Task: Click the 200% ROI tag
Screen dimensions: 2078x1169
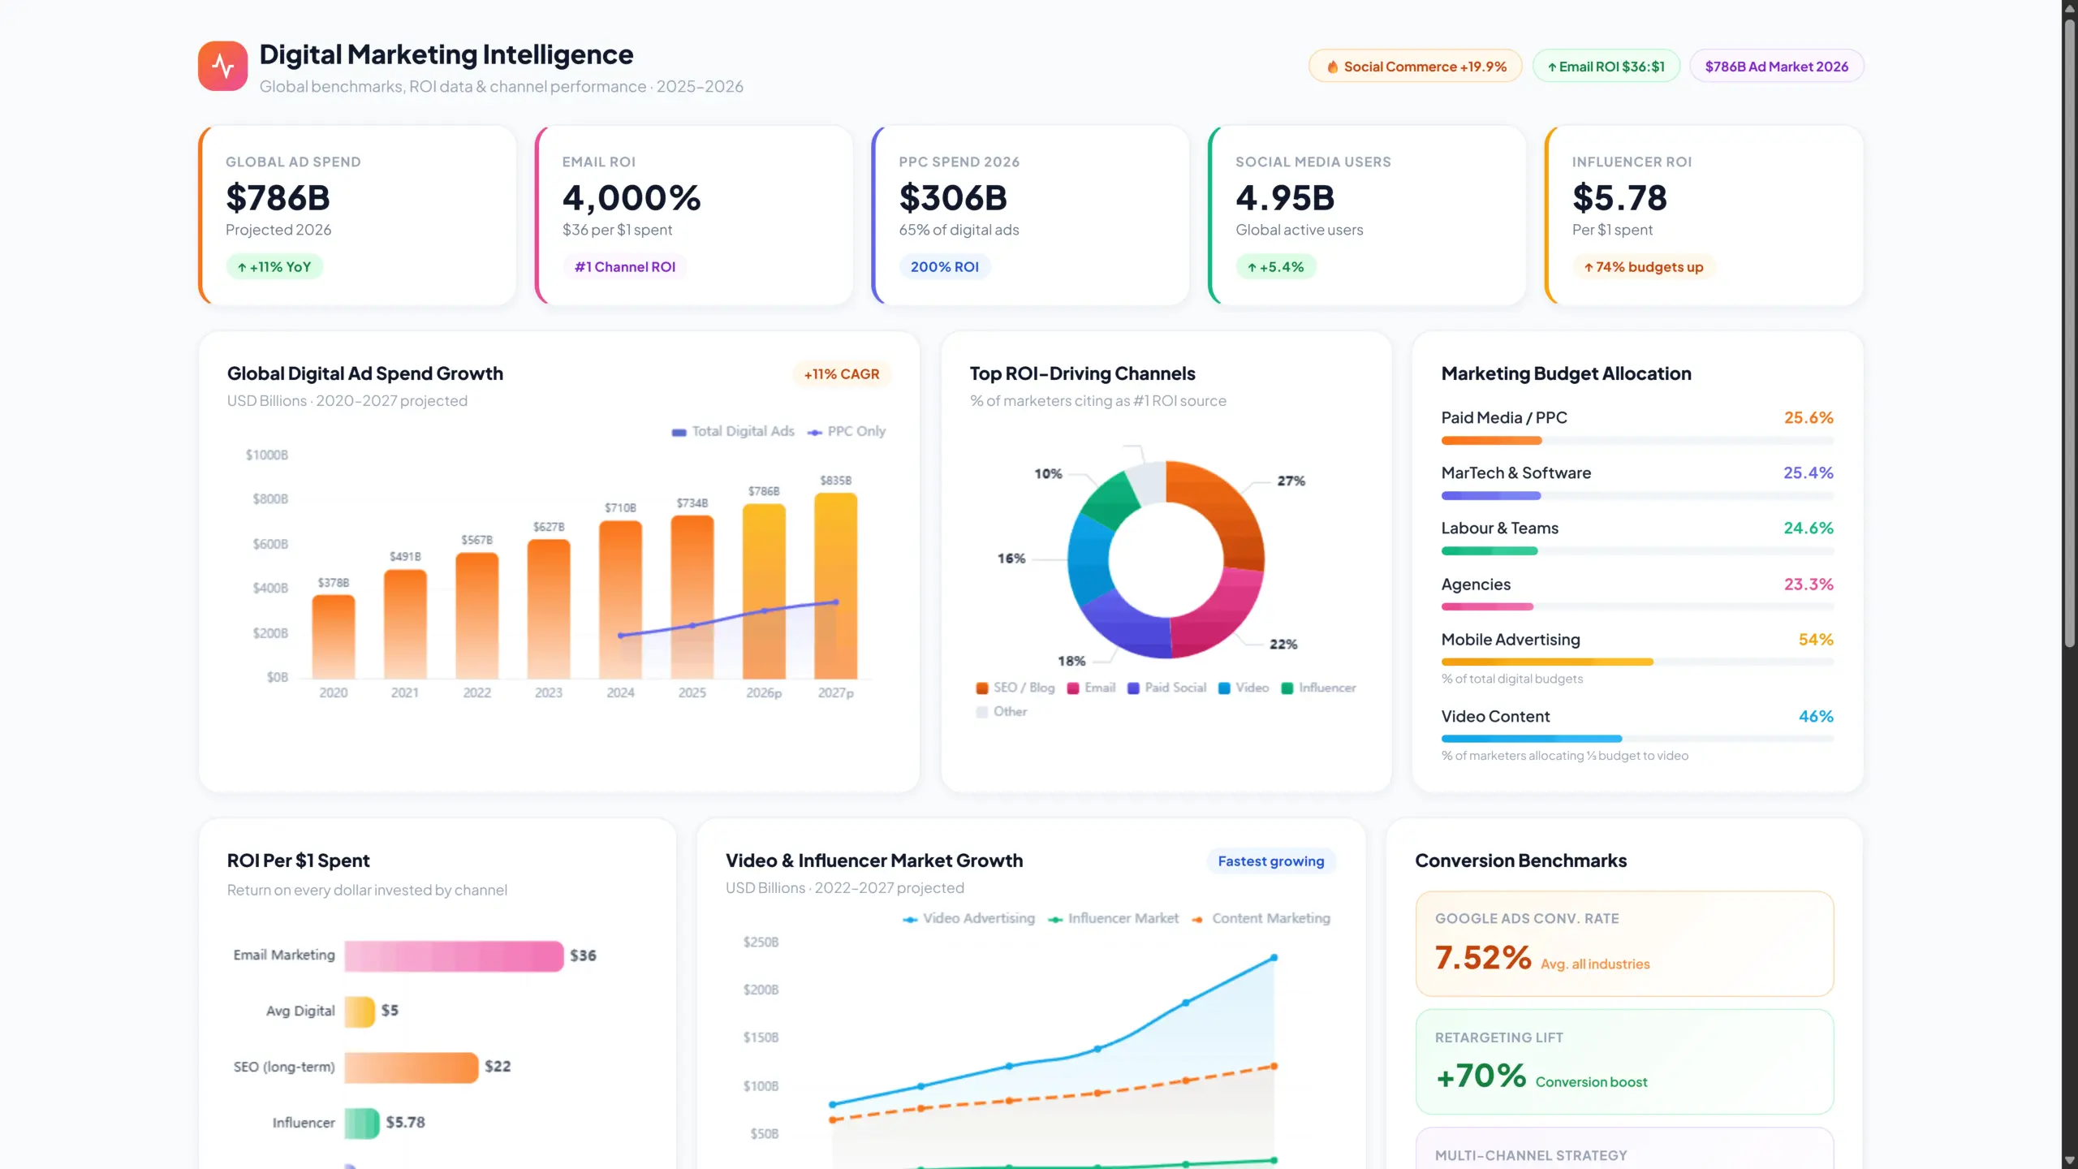Action: pos(944,267)
